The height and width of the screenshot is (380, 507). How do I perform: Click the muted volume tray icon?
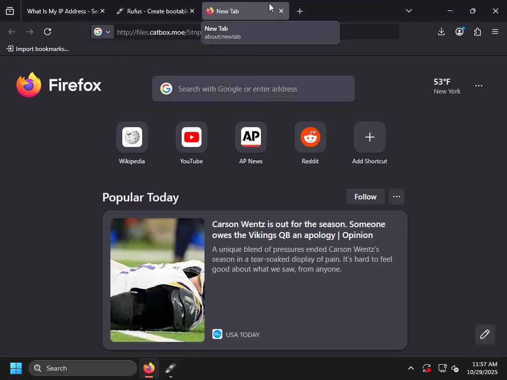(456, 368)
